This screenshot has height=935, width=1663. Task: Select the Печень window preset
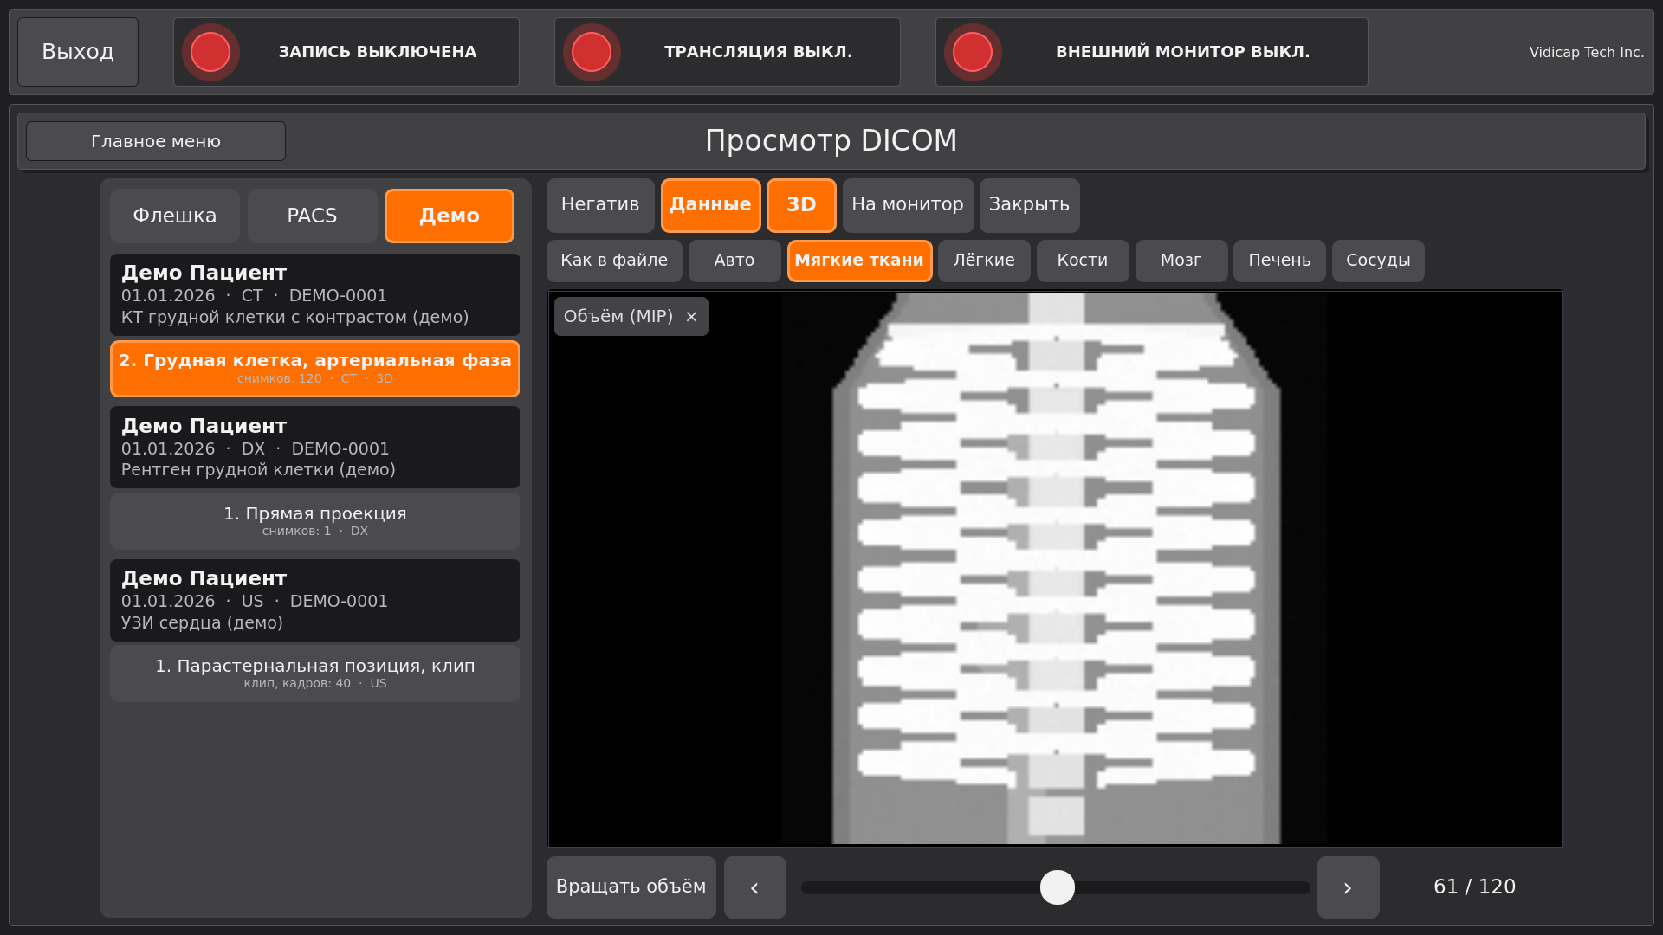1279,261
